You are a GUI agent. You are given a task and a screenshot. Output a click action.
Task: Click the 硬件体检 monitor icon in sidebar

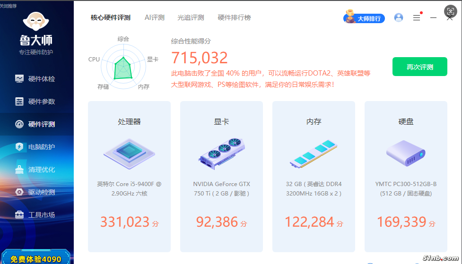pyautogui.click(x=19, y=79)
